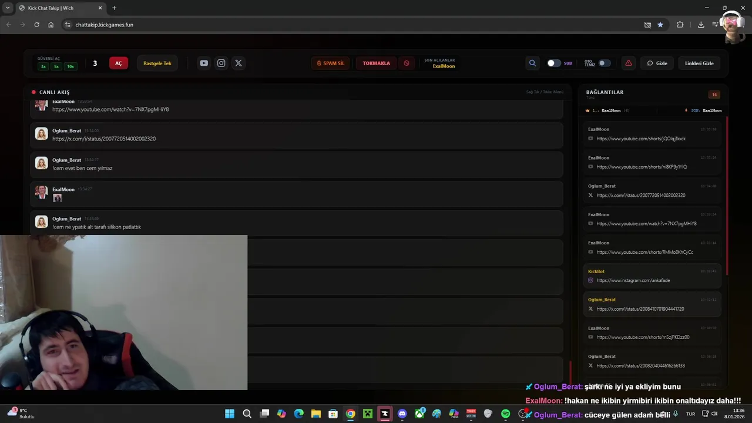Click the Linkleri Gizle button
Screen dimensions: 752x423
[x=699, y=63]
